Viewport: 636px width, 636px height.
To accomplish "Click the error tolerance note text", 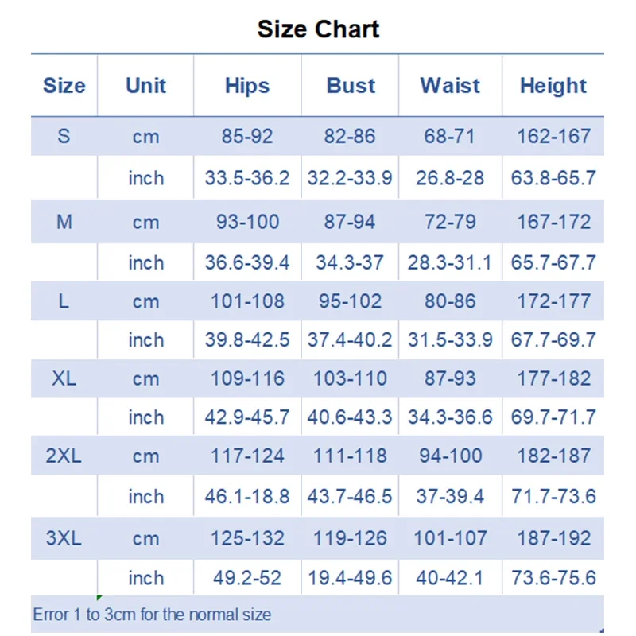I will coord(152,615).
